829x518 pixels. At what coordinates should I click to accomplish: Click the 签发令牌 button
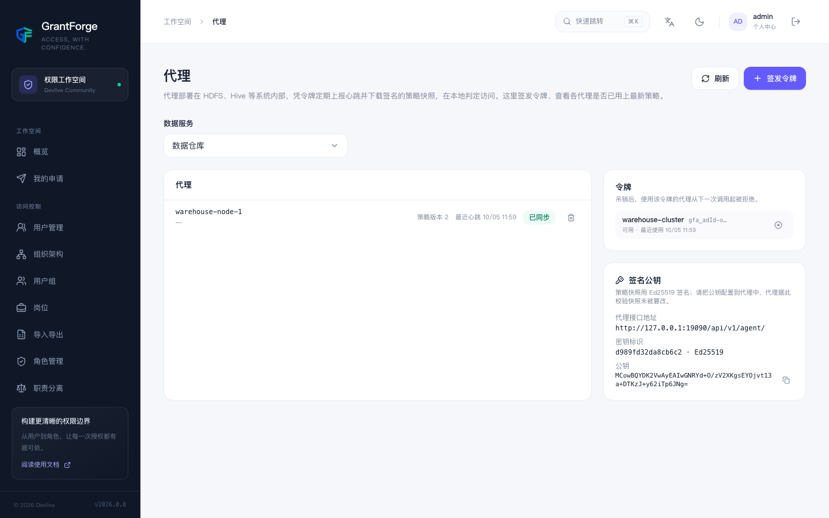(775, 78)
